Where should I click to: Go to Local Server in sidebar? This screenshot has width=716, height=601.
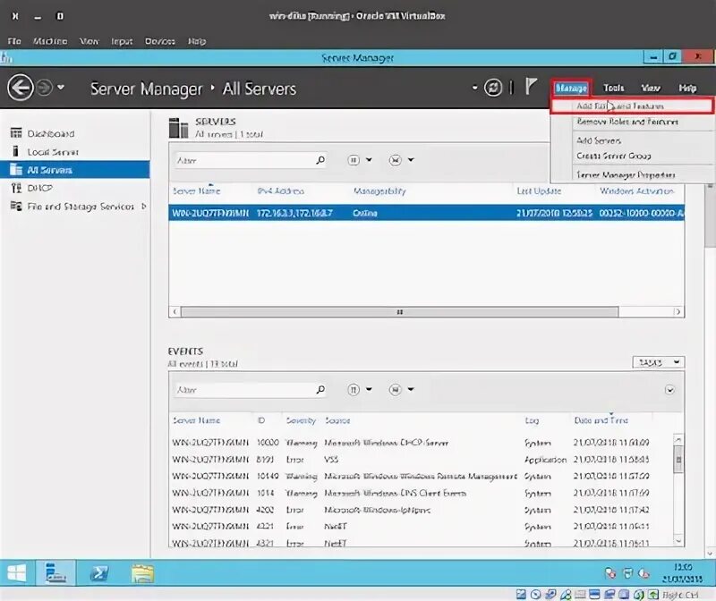coord(53,152)
